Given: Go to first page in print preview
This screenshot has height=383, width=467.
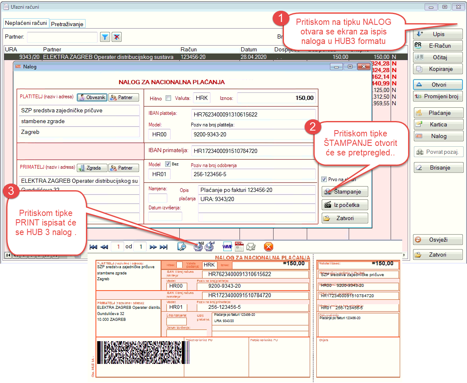Looking at the screenshot, I should (x=93, y=247).
